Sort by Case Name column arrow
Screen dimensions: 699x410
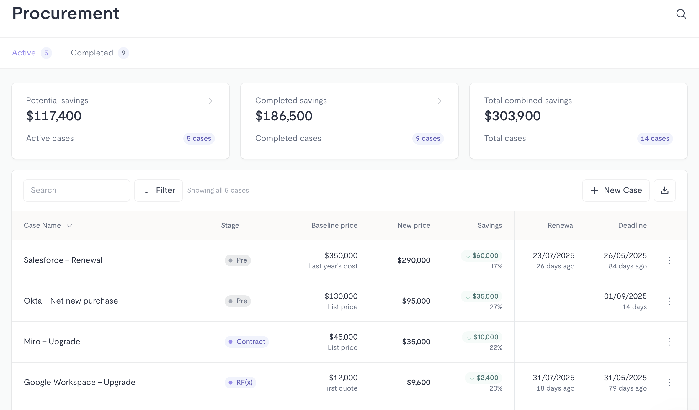[69, 226]
